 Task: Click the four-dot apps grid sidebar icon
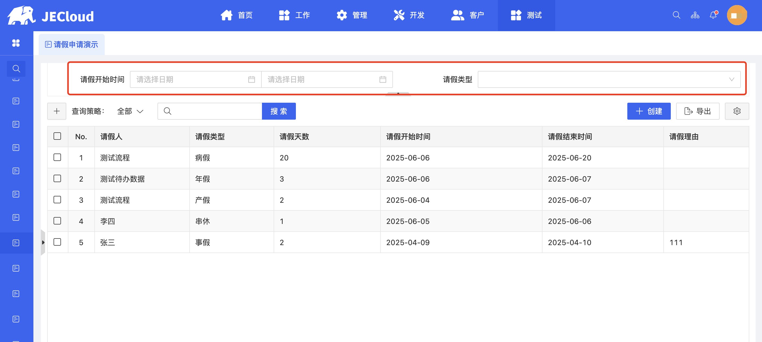16,43
